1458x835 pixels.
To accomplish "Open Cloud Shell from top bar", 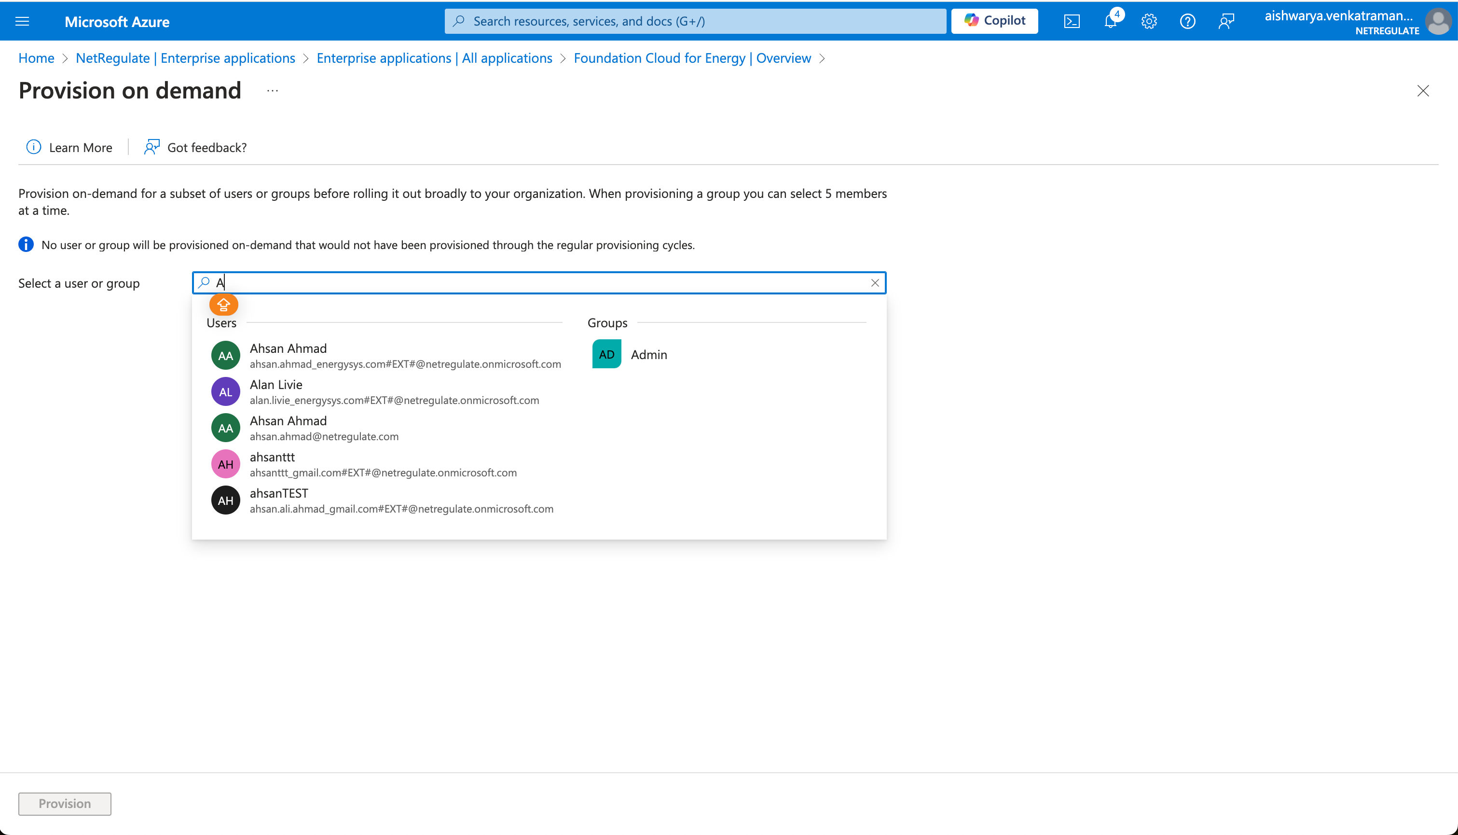I will [x=1072, y=21].
